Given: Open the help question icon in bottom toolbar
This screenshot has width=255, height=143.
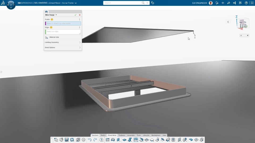Looking at the screenshot, I should coord(101,140).
